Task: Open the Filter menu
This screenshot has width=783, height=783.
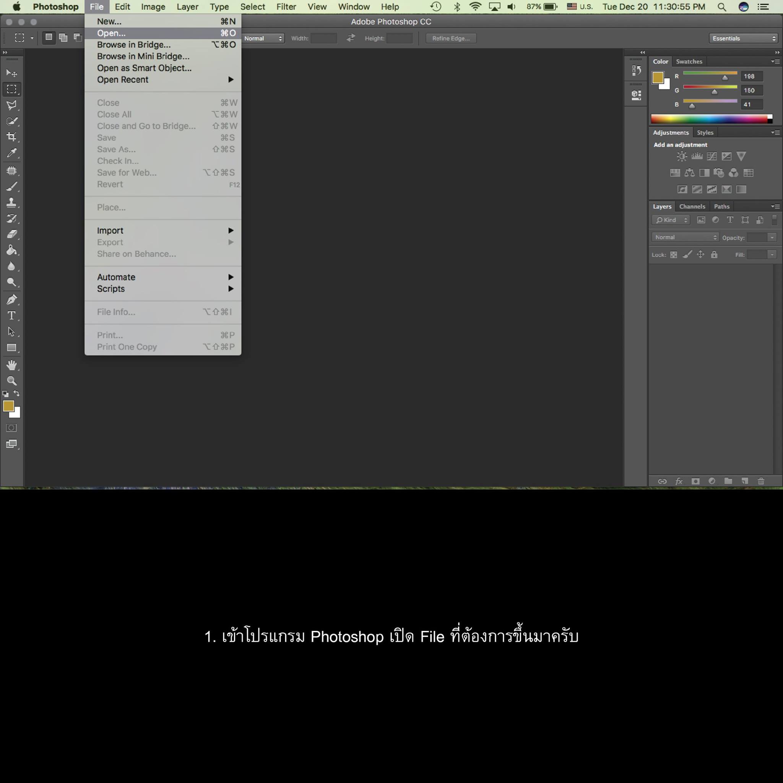Action: [286, 7]
